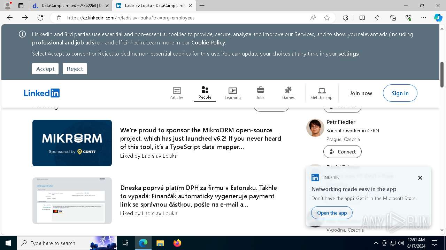
Task: Open the Dneska poprvé platím DPH post
Action: (199, 196)
